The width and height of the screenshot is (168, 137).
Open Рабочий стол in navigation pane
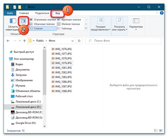(x=22, y=96)
